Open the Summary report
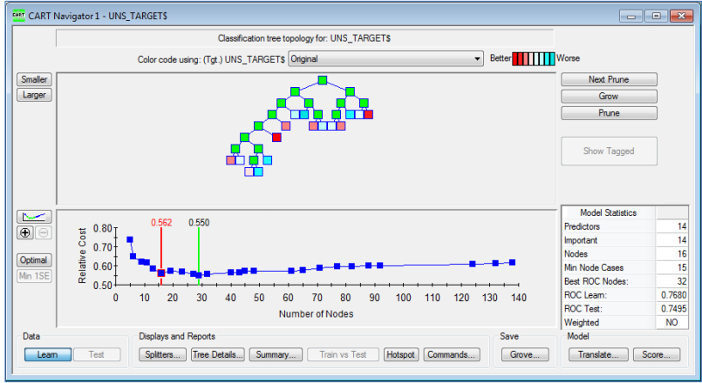The image size is (702, 383). pyautogui.click(x=276, y=354)
